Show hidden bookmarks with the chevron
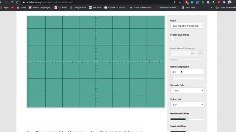Screen dimensions: 236x132 tap(211, 7)
